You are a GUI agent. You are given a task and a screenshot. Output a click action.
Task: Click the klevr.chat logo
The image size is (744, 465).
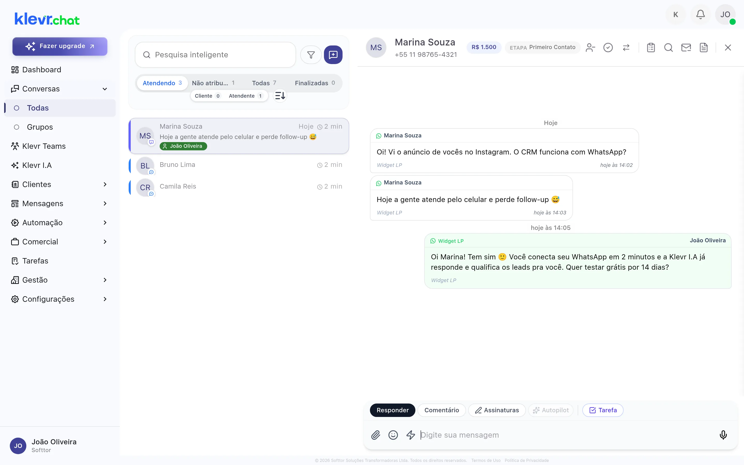[47, 19]
